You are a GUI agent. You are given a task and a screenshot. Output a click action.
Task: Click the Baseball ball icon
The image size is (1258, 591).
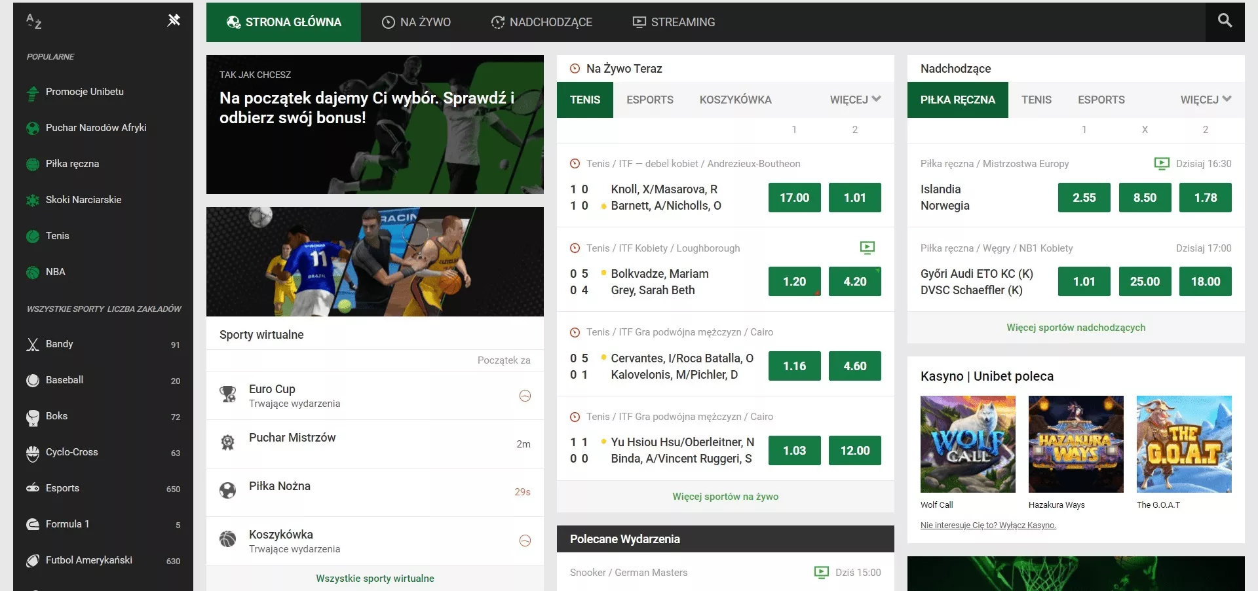[33, 381]
